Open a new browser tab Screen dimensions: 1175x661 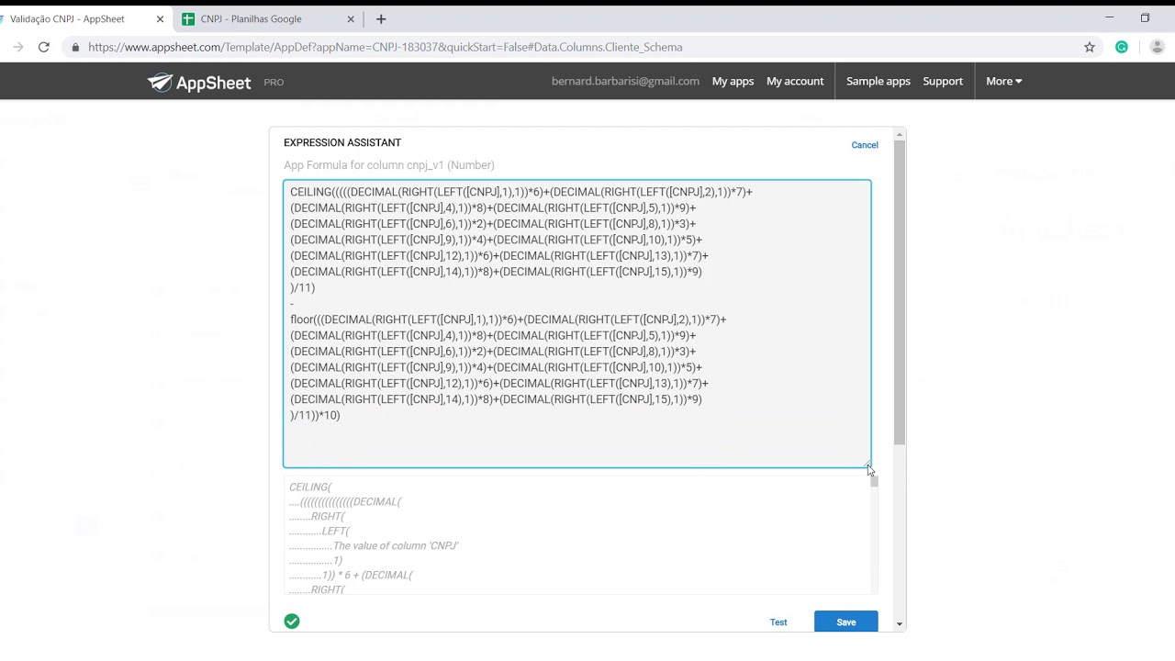click(381, 18)
